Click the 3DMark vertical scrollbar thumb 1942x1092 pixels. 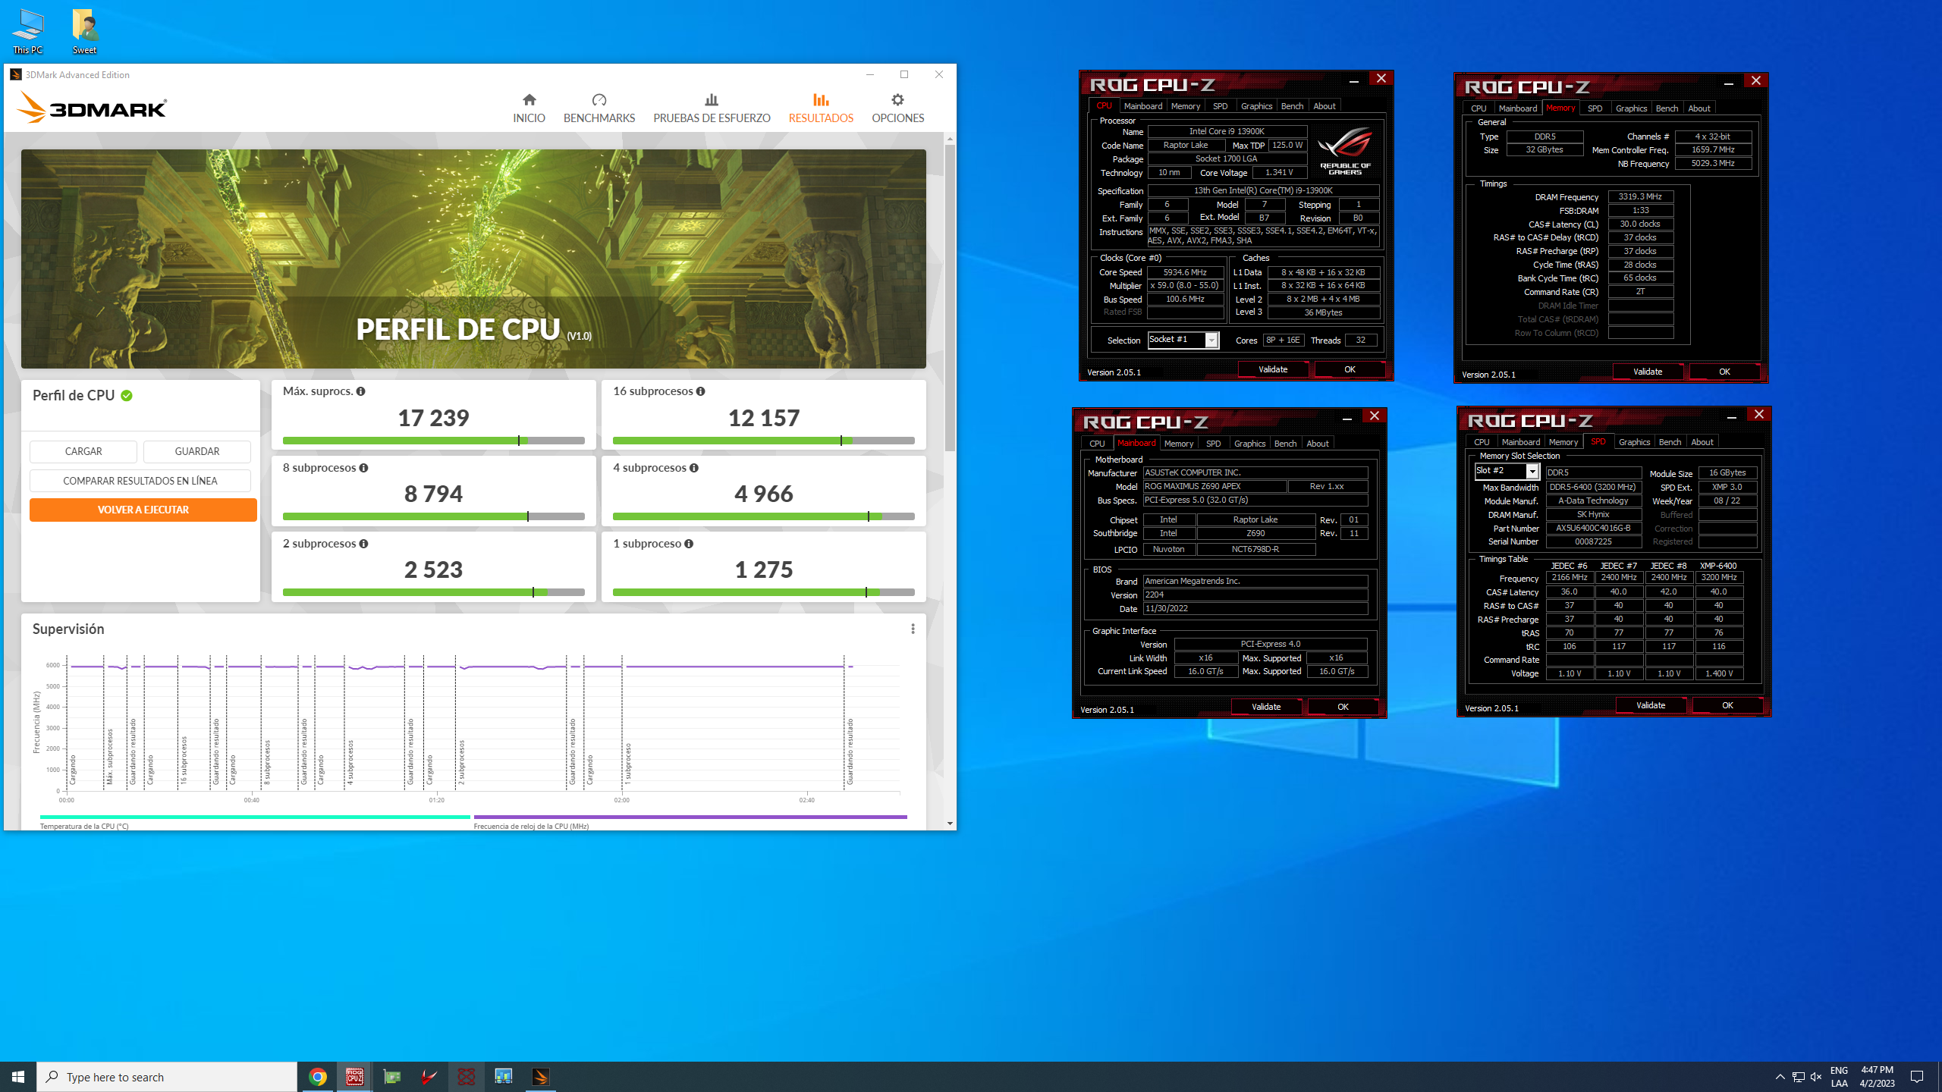click(950, 297)
